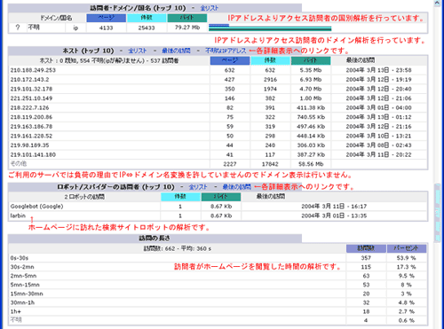Click cyan Hits column header in Hosts table
The image size is (444, 329).
click(x=270, y=60)
